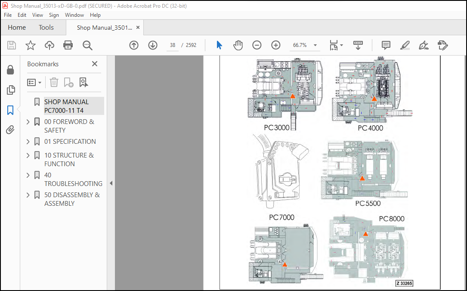Show page thumbnails panel
Viewport: 467px width, 291px height.
[10, 90]
